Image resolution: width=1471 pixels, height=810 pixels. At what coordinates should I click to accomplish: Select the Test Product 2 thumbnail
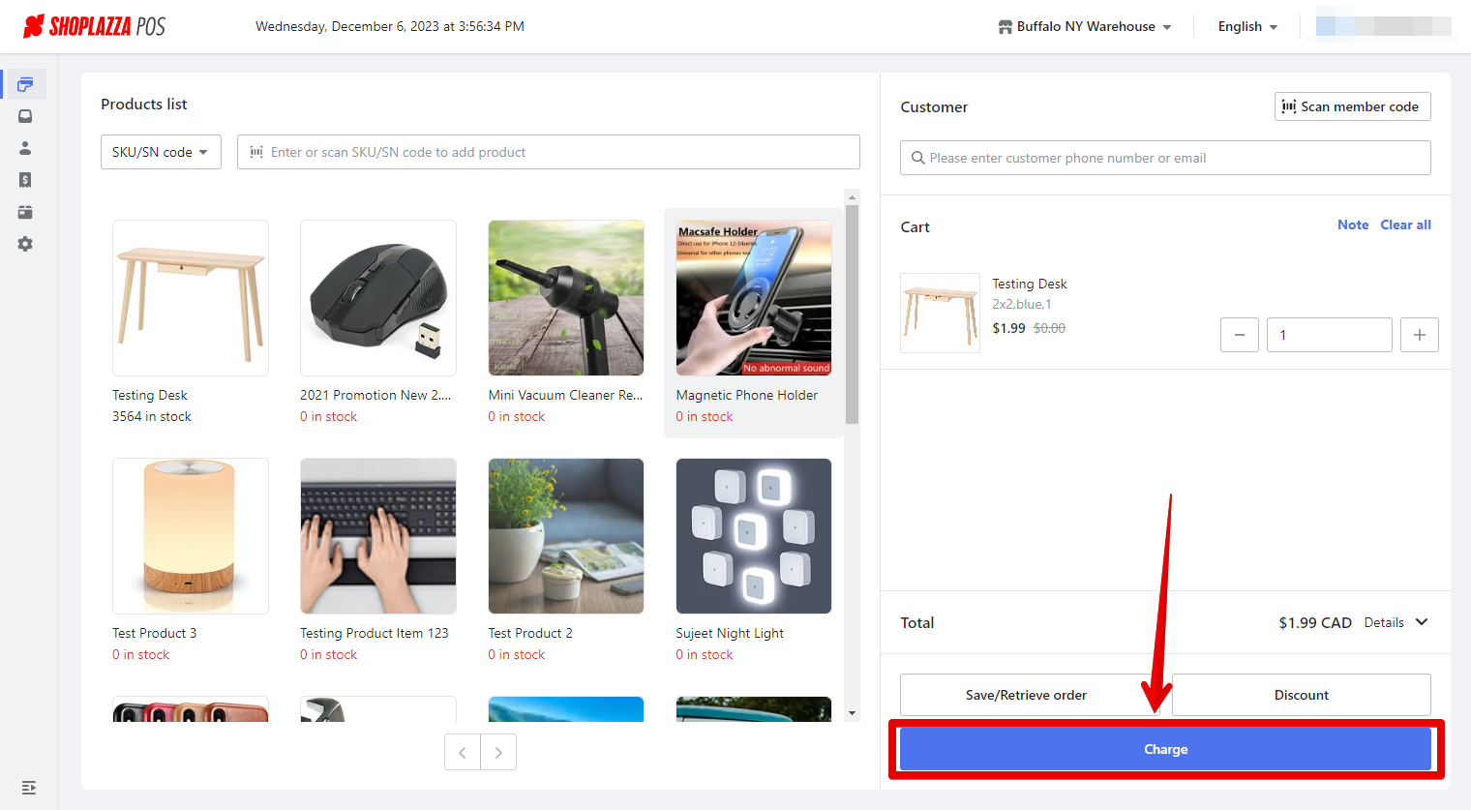(x=566, y=536)
